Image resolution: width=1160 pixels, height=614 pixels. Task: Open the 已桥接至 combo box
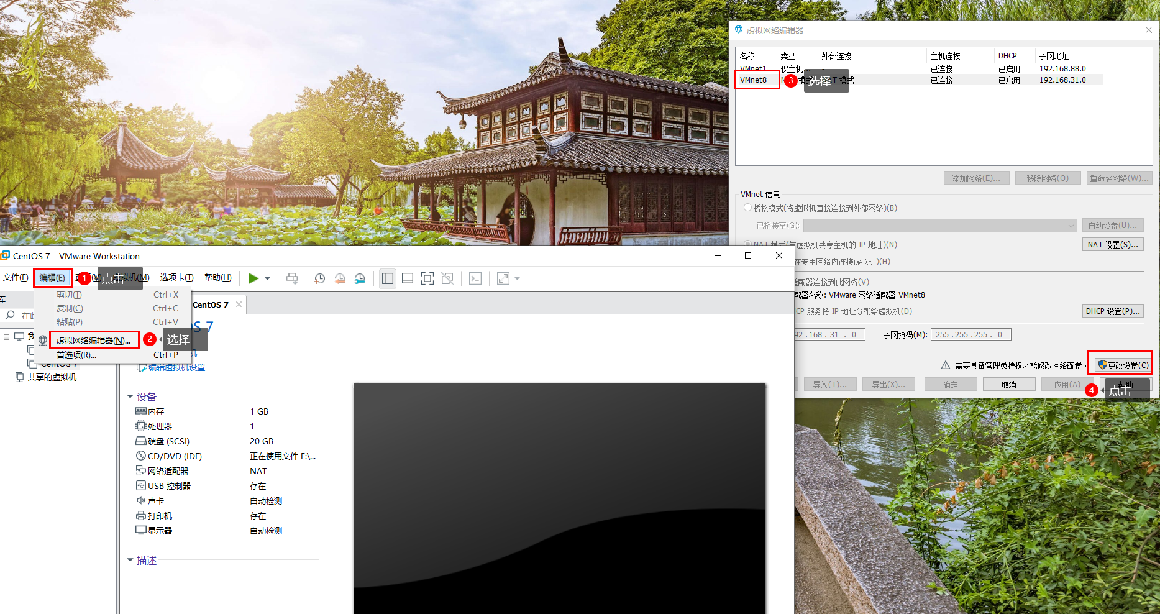[940, 226]
